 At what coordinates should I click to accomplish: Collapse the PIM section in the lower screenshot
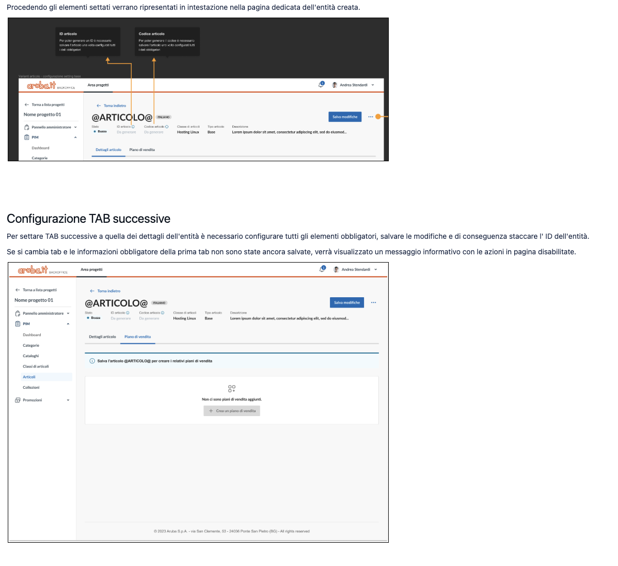pos(68,324)
